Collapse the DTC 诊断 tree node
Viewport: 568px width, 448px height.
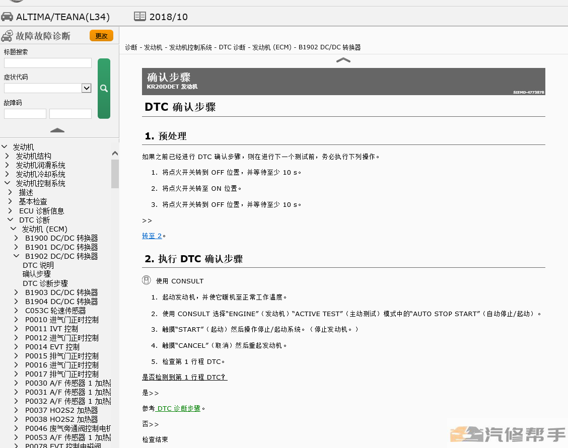[x=10, y=220]
